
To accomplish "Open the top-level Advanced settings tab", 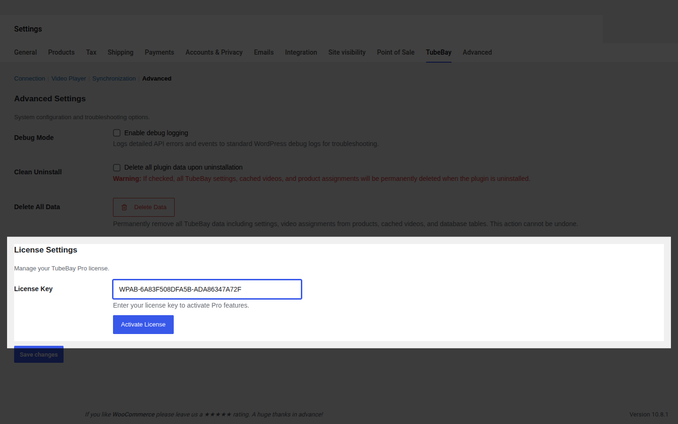I will 477,52.
